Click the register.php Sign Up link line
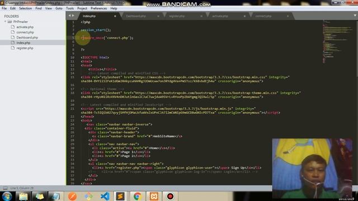358x201 pixels. 177,167
